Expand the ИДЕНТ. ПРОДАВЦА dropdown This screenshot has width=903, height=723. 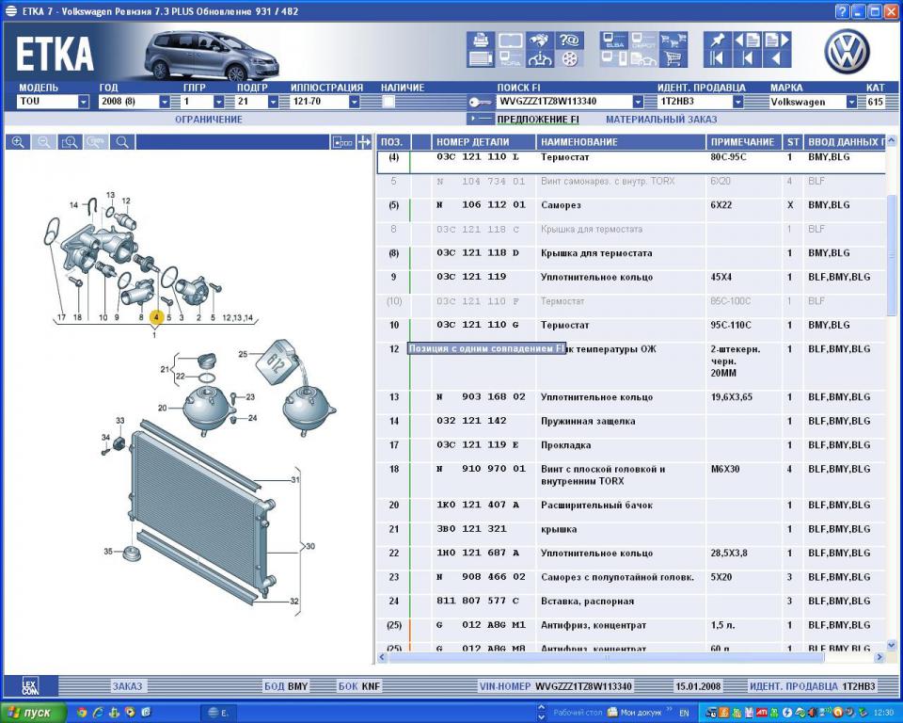(x=737, y=102)
